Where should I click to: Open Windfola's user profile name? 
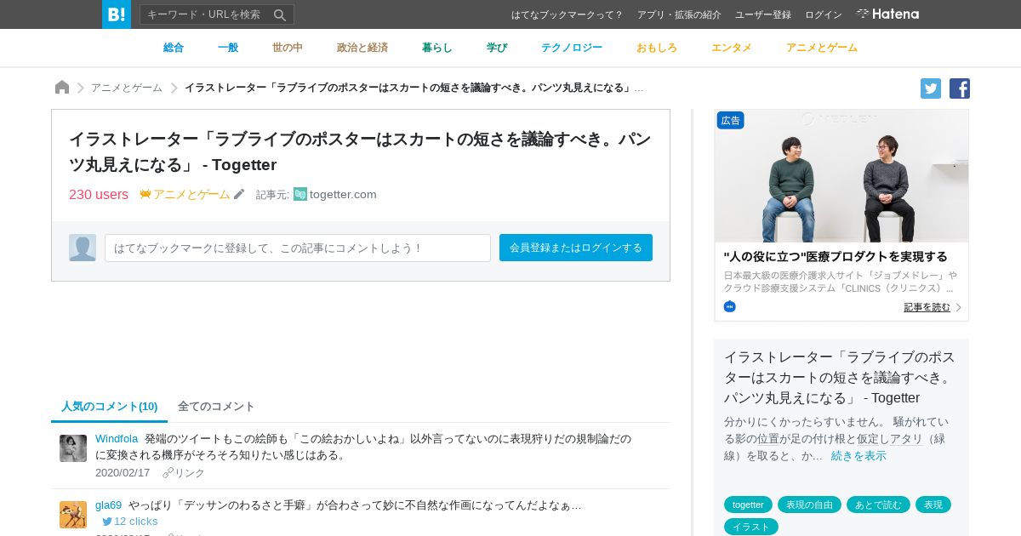click(x=117, y=439)
